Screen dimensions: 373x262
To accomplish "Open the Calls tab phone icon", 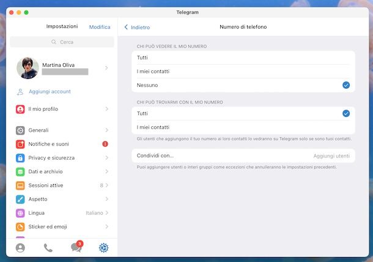I will click(x=48, y=248).
